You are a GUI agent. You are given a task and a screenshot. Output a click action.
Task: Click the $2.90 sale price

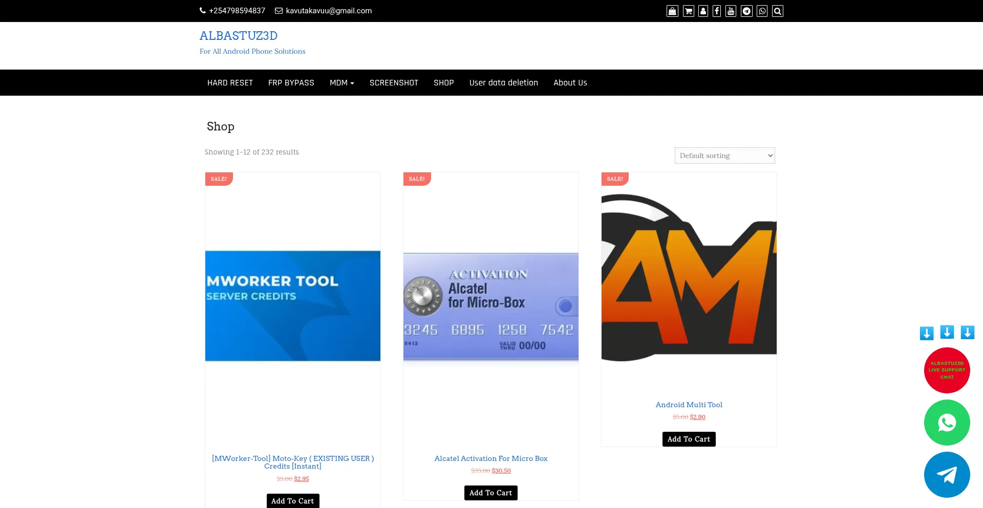[698, 417]
